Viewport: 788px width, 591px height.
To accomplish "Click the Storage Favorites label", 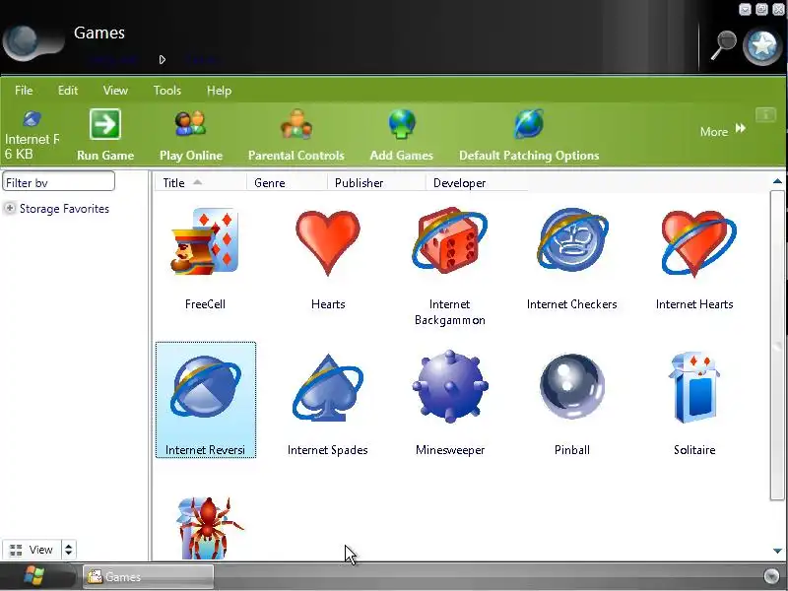I will point(64,209).
